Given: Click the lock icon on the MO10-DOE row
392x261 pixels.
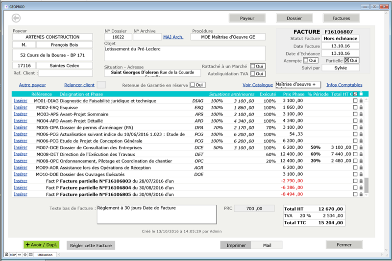Looking at the screenshot, I should click(362, 174).
